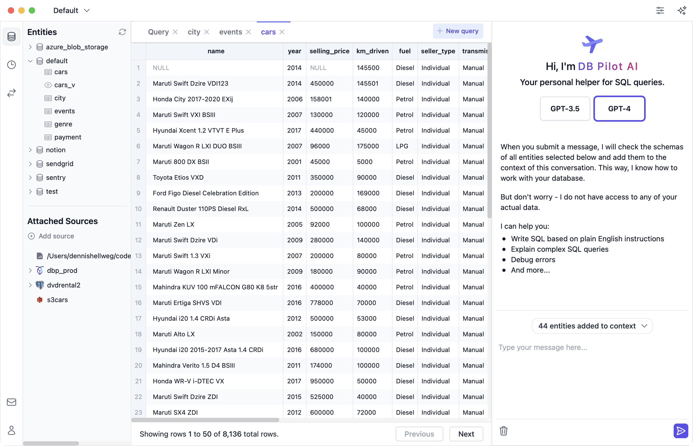
Task: Click the DB Pilot AI assistant icon
Action: 681,10
